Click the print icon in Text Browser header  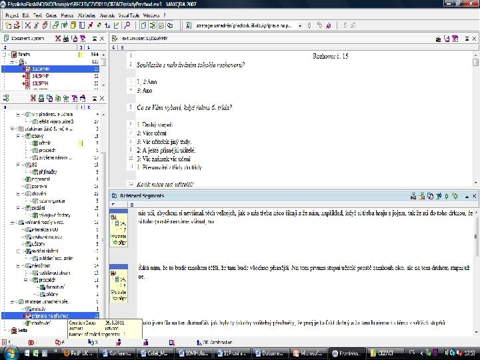click(x=438, y=39)
